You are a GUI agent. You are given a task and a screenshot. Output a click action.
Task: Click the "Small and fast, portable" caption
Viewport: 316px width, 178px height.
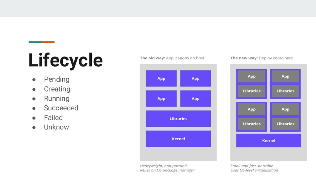(x=252, y=166)
